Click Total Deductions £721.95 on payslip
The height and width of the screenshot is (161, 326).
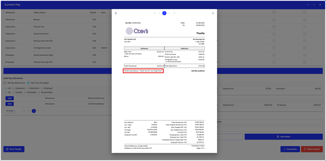184,66
